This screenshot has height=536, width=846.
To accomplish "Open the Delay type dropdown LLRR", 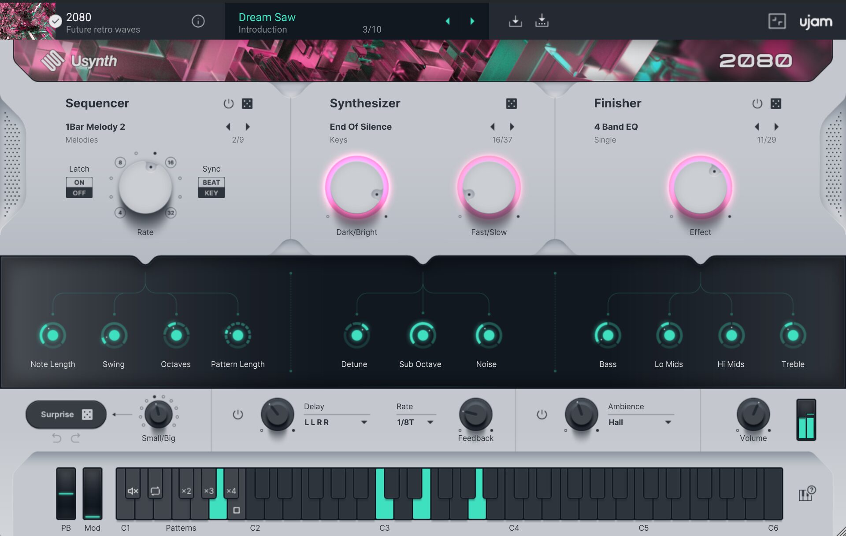I will [x=336, y=422].
